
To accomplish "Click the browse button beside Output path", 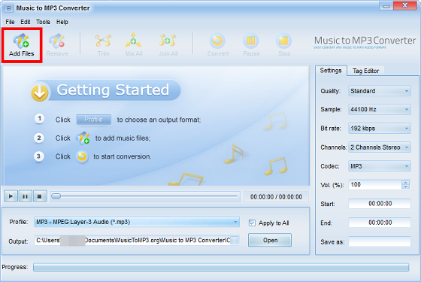I will (x=235, y=241).
